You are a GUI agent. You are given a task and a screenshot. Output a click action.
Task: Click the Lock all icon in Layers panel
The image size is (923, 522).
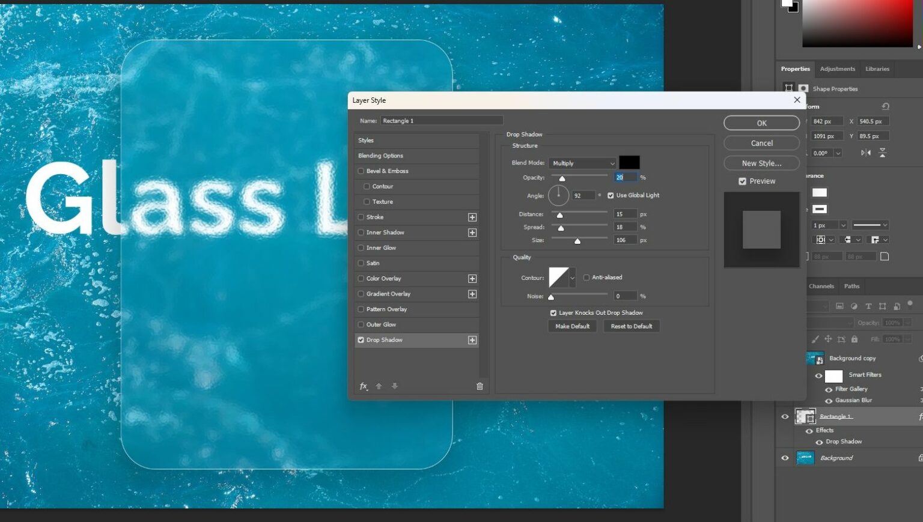[x=854, y=339]
